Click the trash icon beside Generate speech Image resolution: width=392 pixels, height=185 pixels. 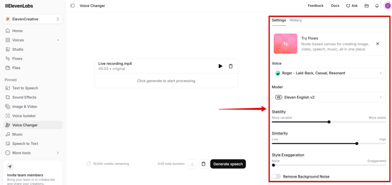pyautogui.click(x=204, y=164)
